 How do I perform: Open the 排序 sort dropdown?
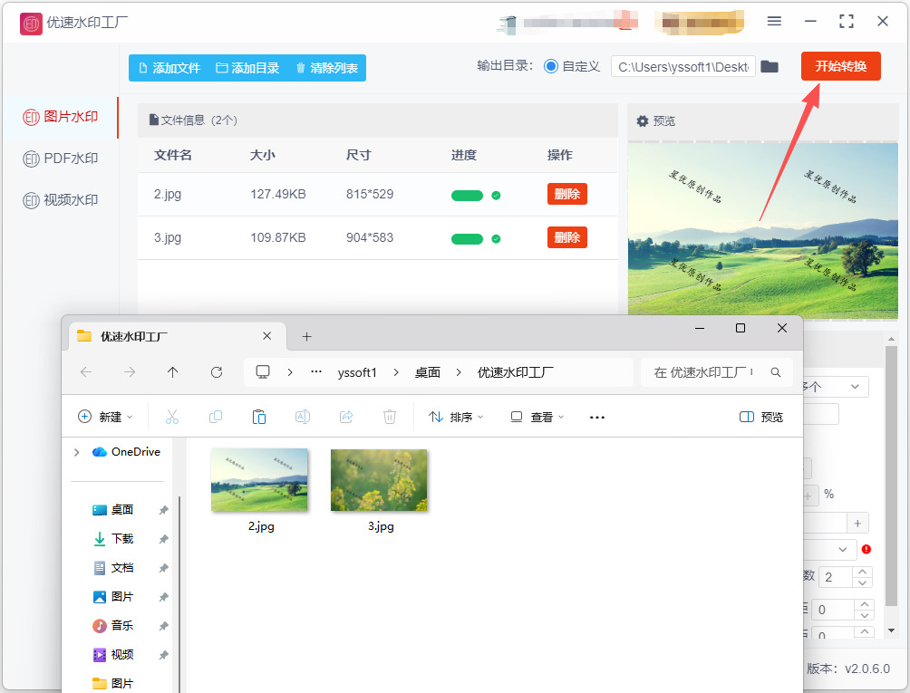tap(456, 417)
